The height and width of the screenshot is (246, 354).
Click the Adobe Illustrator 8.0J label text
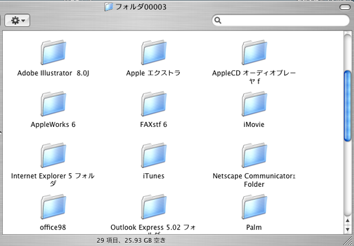53,73
